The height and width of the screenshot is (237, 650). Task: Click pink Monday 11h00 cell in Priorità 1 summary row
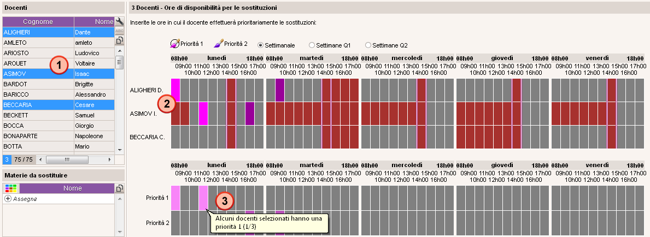click(203, 198)
